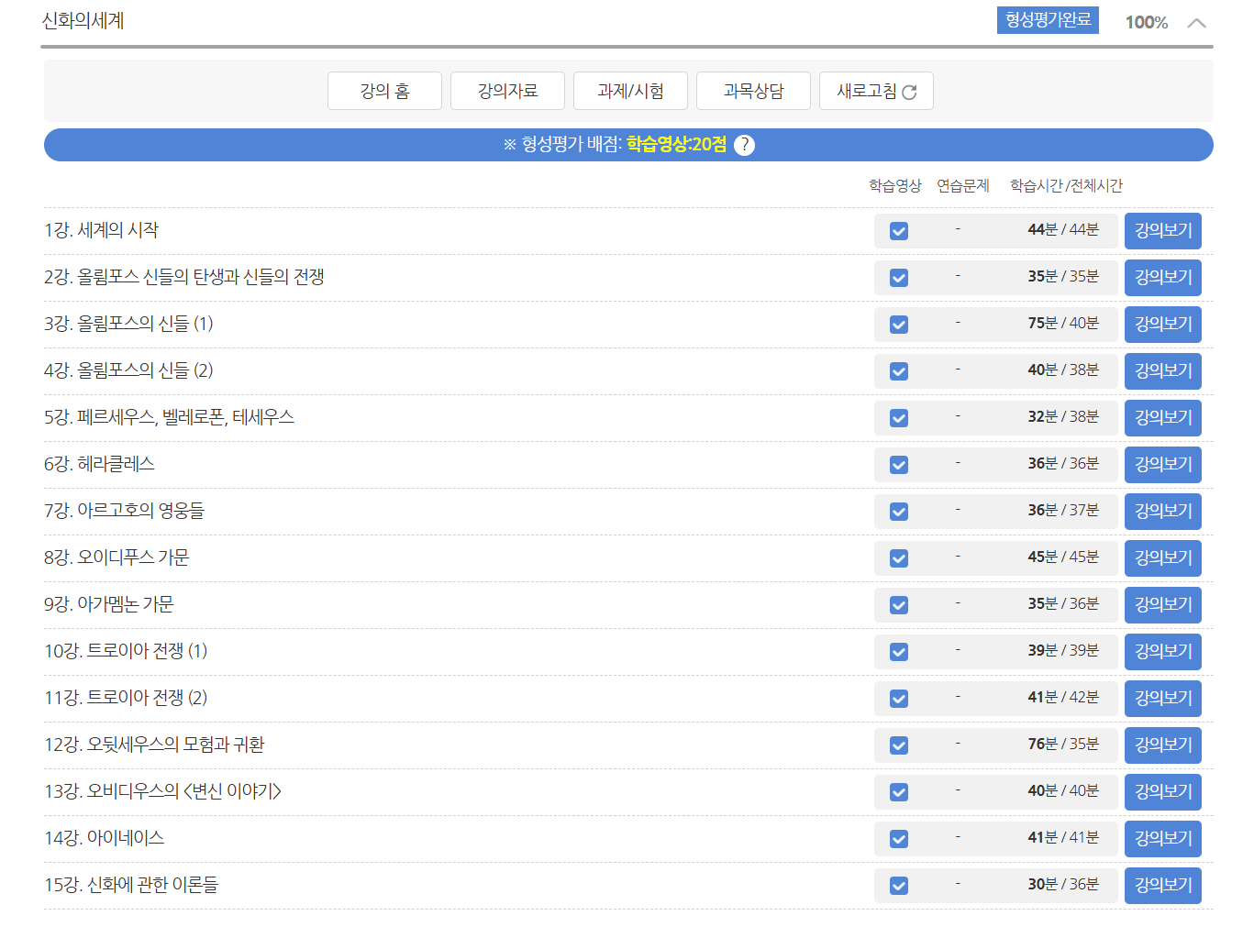1254x938 pixels.
Task: Select the lecture title 3강. 올림포스의 신들 (1)
Action: point(128,324)
